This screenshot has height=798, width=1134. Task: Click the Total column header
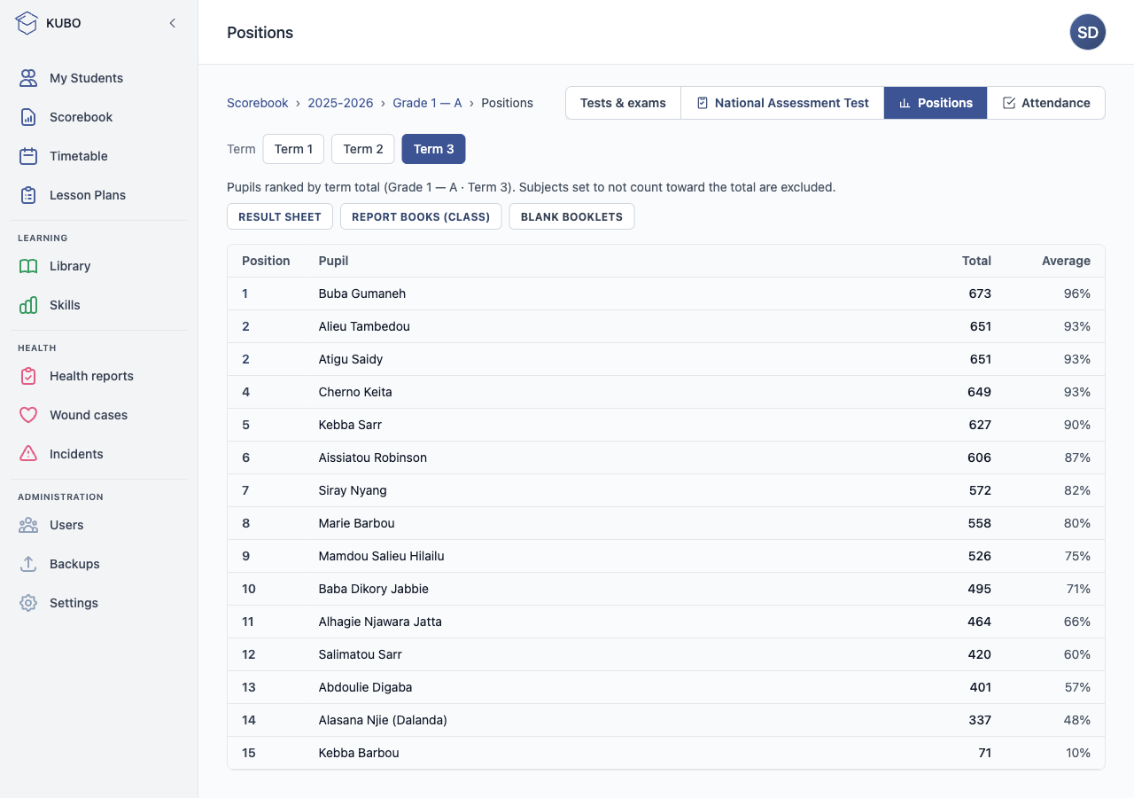tap(976, 261)
